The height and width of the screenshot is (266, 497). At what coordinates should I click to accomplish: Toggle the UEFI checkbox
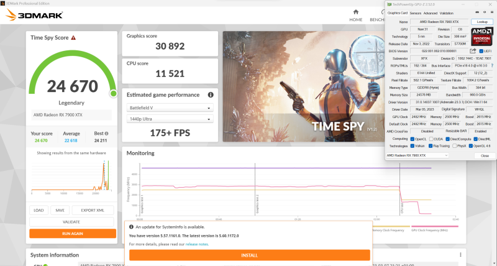(481, 51)
